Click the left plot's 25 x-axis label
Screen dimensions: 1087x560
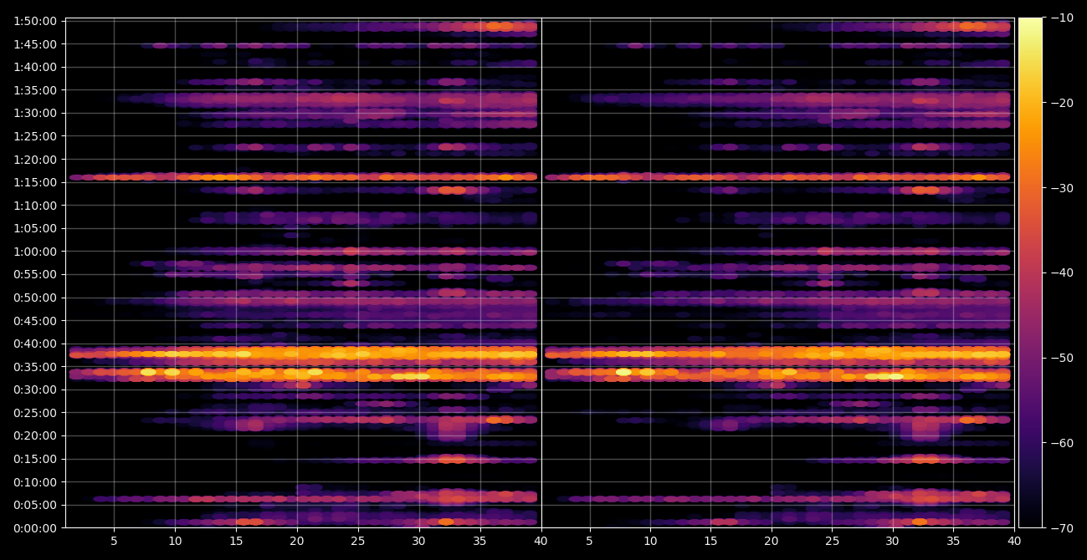click(358, 542)
